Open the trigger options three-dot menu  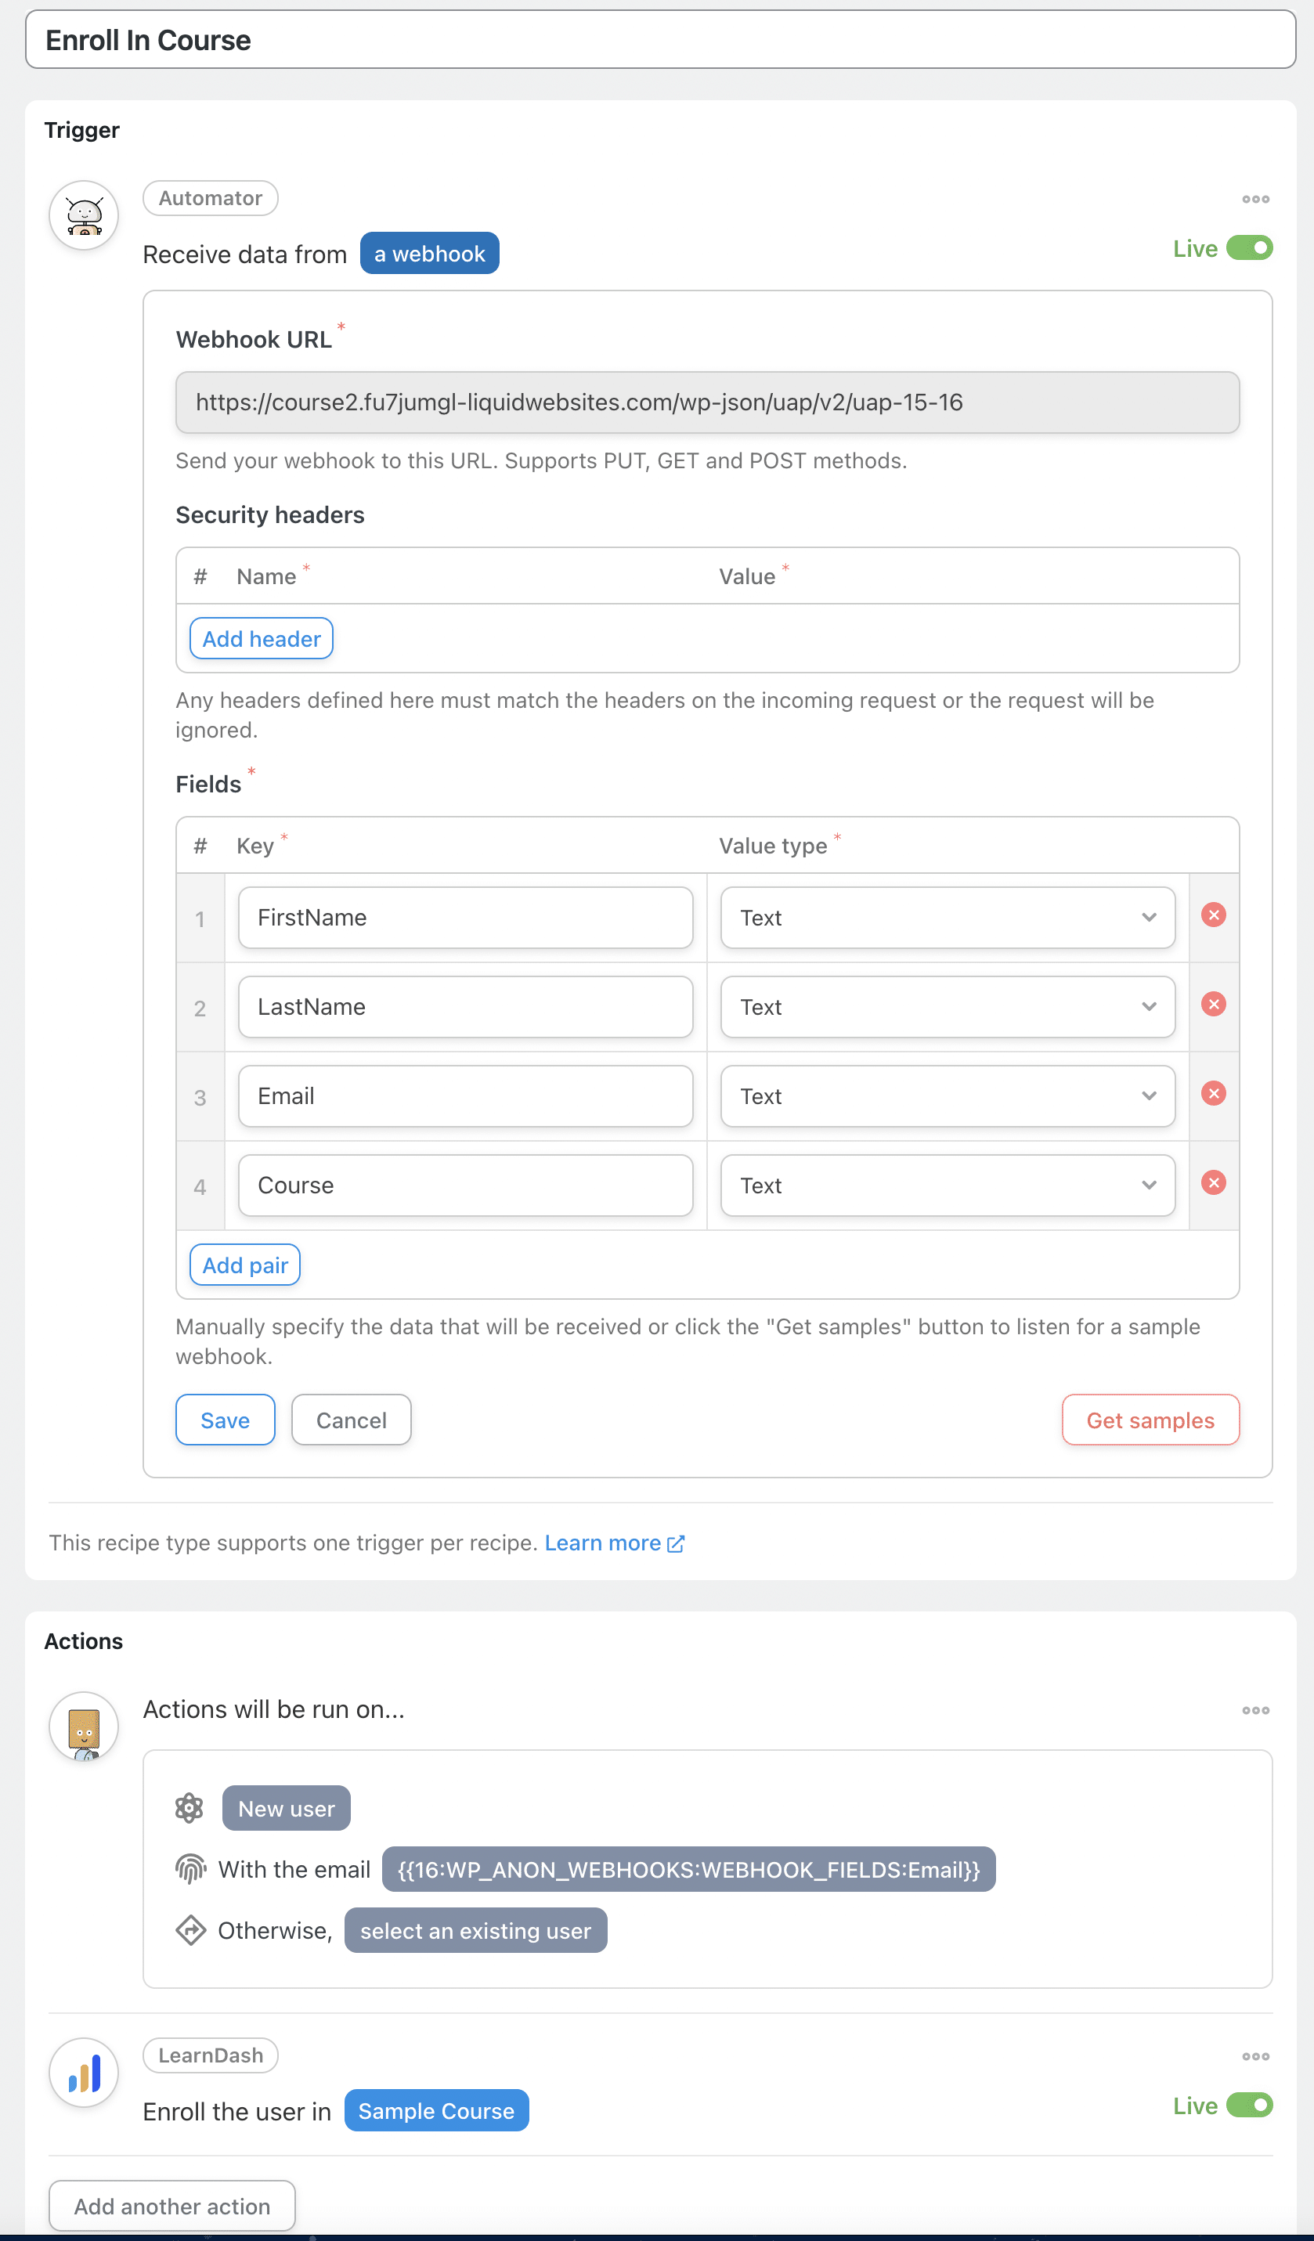click(1255, 198)
